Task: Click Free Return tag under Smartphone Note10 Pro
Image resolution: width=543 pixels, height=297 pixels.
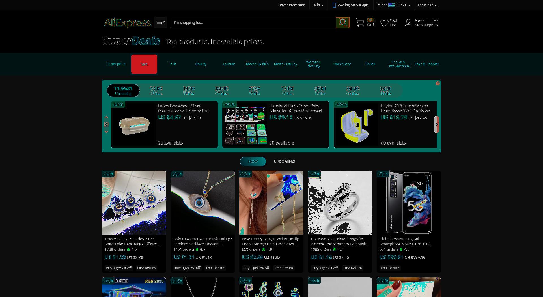Action: tap(390, 268)
